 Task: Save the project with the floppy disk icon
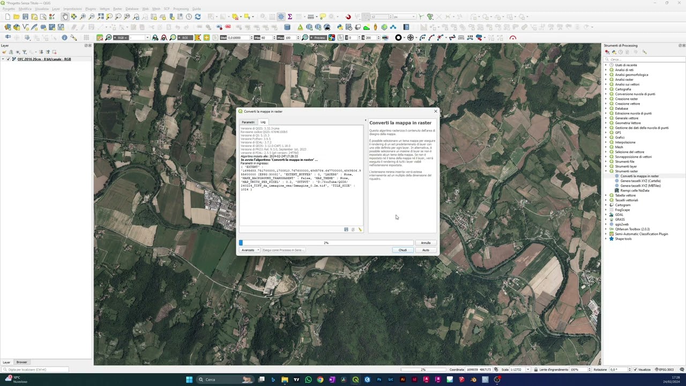pos(25,17)
